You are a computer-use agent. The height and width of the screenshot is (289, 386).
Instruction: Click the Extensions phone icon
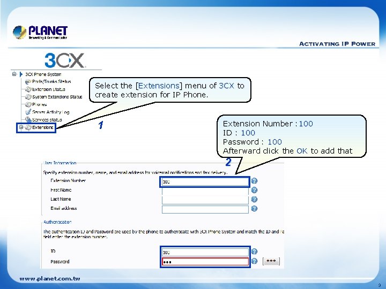28,127
